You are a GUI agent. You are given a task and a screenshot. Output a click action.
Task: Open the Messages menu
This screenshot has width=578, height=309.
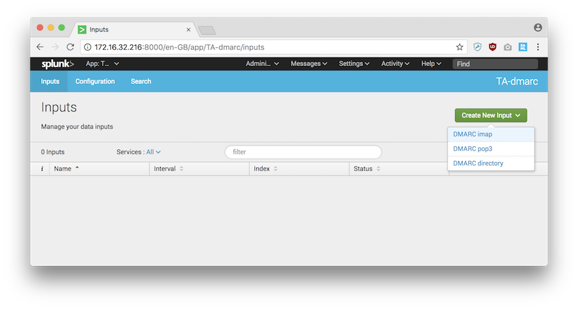coord(309,63)
